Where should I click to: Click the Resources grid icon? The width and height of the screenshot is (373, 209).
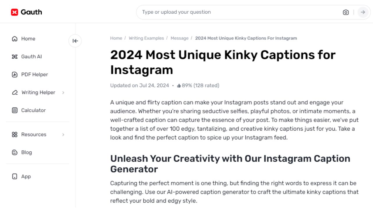click(14, 134)
